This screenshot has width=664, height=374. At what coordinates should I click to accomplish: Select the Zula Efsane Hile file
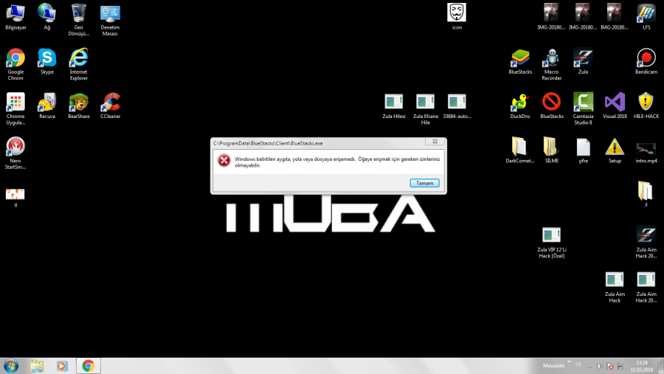425,109
